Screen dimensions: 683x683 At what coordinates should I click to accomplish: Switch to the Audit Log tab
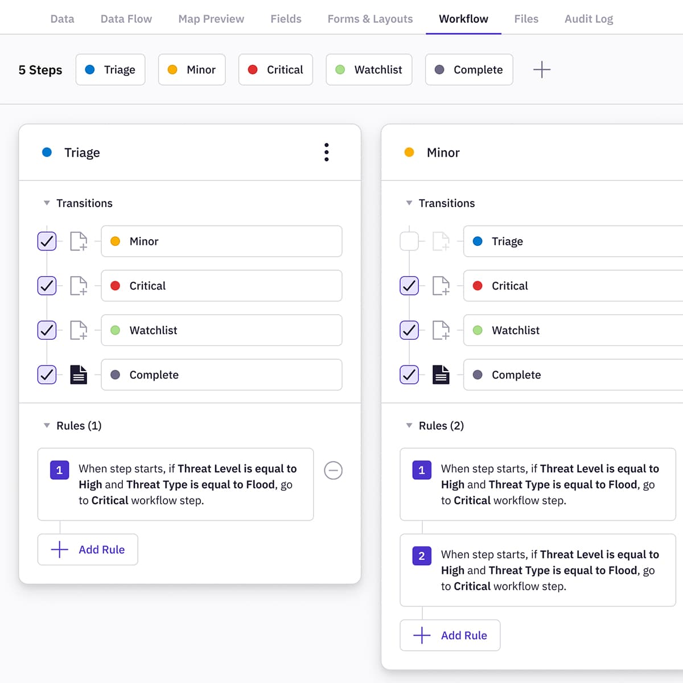point(589,18)
